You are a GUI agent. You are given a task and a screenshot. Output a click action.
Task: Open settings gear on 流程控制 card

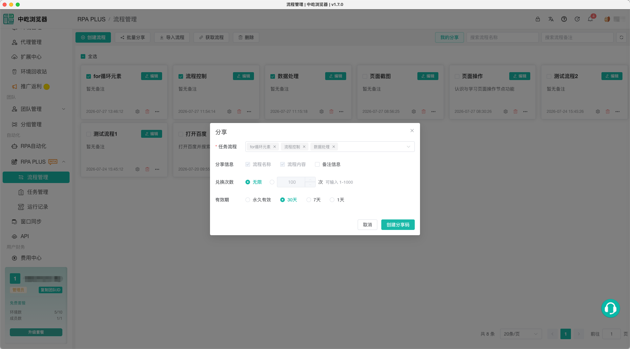[229, 112]
